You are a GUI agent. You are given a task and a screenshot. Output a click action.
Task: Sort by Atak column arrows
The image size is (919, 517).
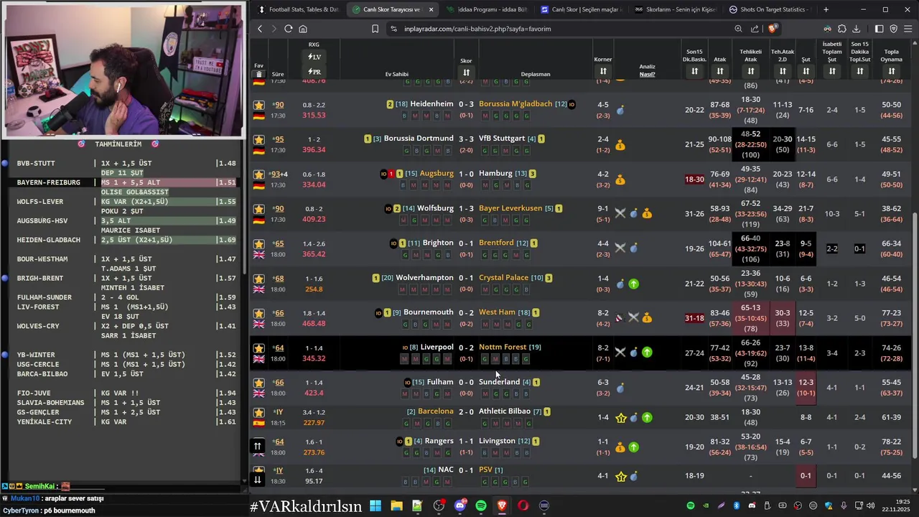(719, 71)
